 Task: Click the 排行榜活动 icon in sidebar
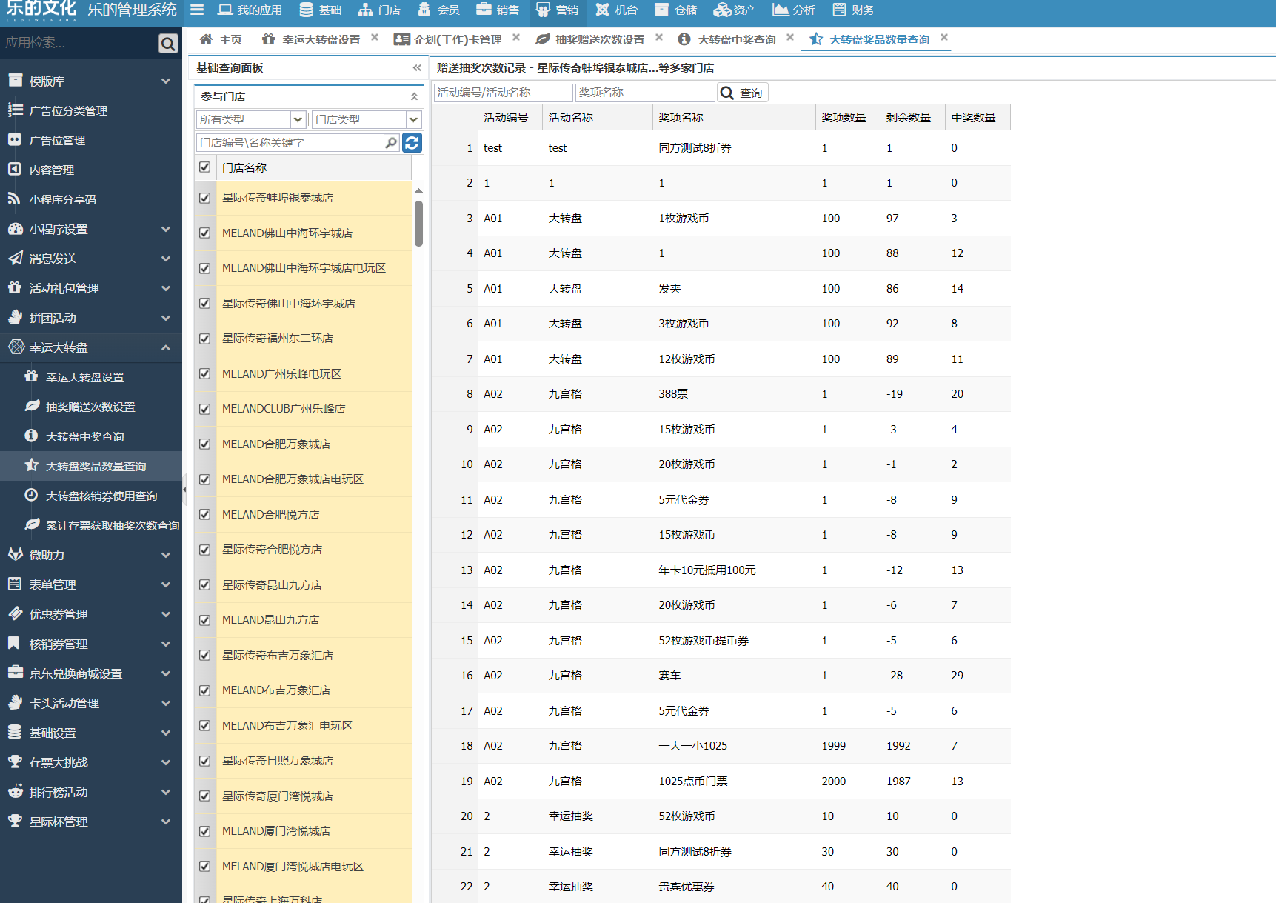point(15,791)
